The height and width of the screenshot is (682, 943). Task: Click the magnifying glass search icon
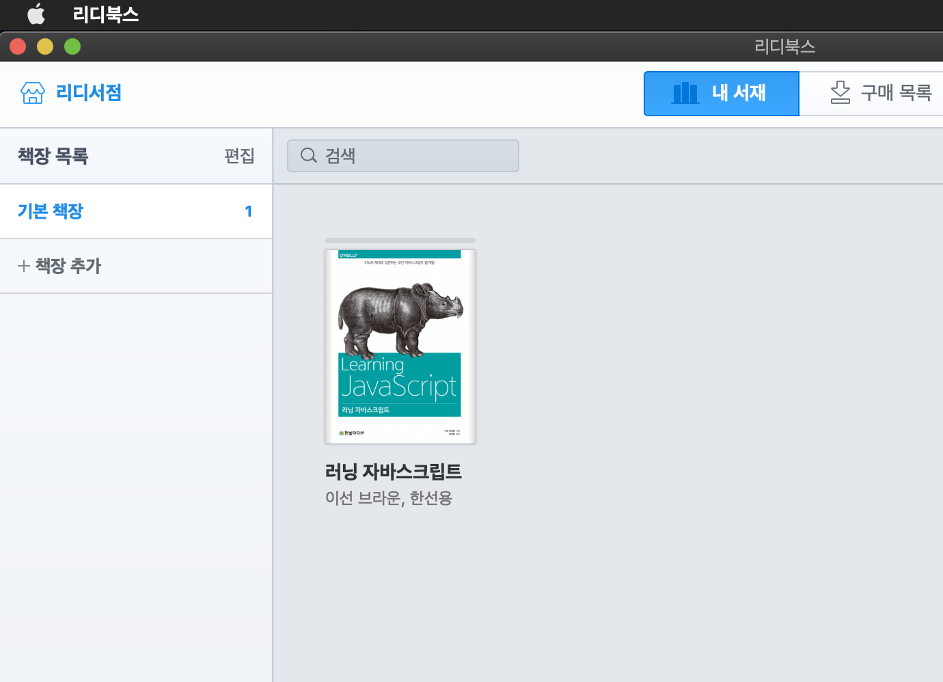point(309,156)
